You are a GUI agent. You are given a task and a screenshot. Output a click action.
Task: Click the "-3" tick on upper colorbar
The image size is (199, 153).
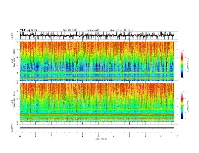coord(185,50)
